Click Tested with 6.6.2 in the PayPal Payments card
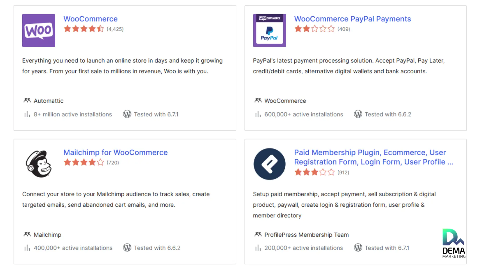 point(388,114)
